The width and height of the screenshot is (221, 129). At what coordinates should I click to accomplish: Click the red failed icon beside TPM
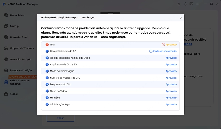(47, 44)
